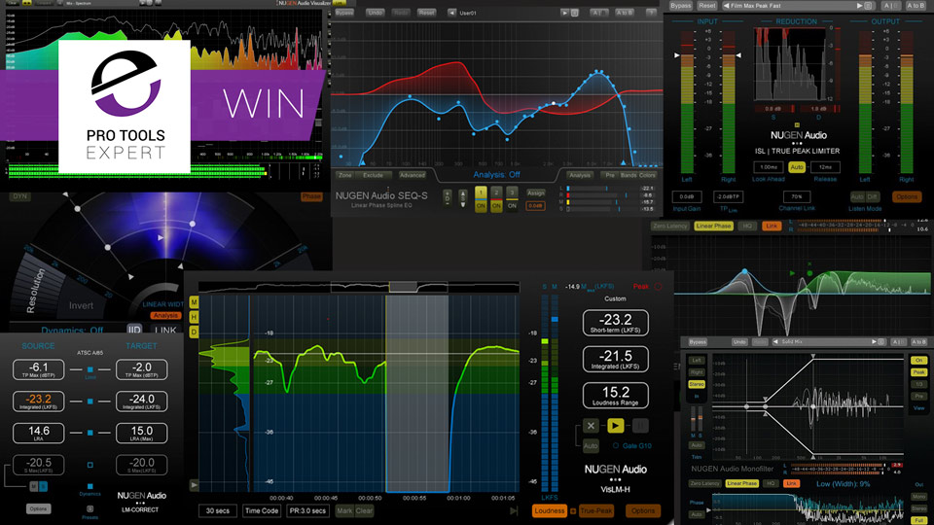This screenshot has height=525, width=934.
Task: Open Options in the ISL limiter
Action: [907, 197]
